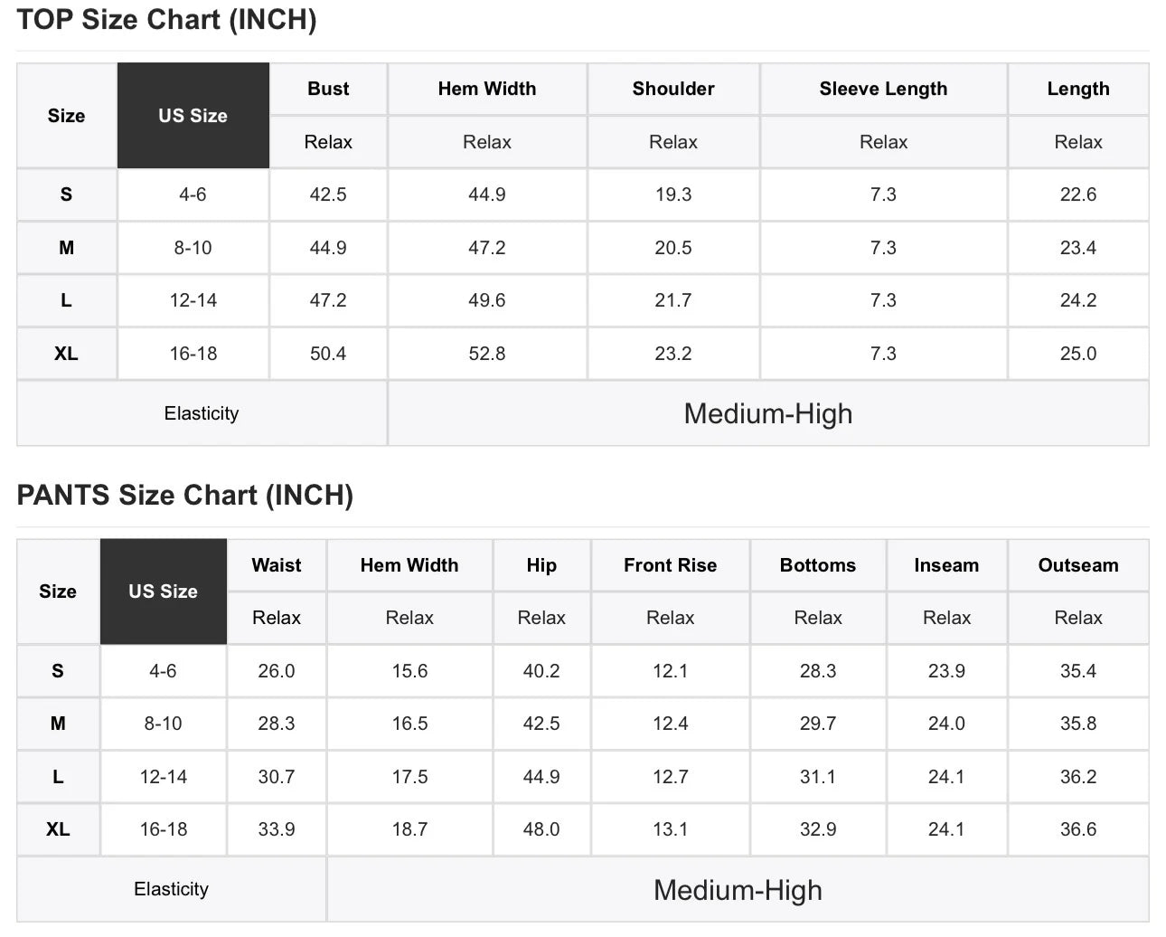
Task: Click the Outseam column header
Action: (x=1078, y=565)
